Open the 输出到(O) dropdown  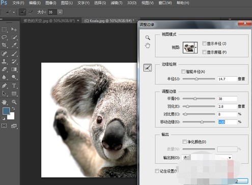click(x=207, y=158)
